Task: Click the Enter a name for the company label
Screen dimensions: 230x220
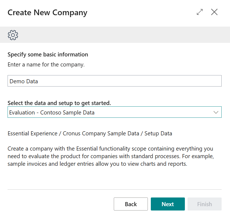Action: tap(46, 65)
